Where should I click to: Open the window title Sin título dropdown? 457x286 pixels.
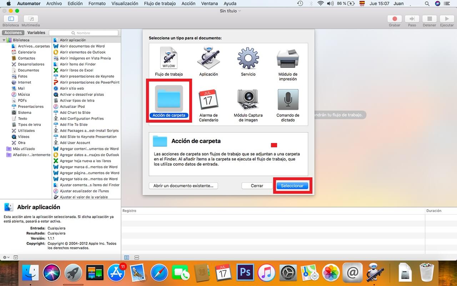(230, 11)
